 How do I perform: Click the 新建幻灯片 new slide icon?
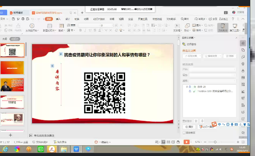click(50, 26)
